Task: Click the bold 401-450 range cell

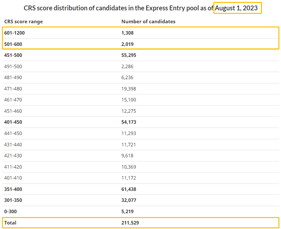Action: click(13, 122)
